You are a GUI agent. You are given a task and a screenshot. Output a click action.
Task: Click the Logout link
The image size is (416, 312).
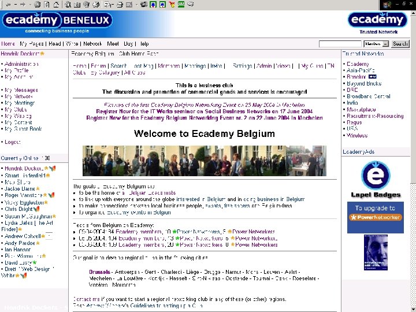point(13,142)
